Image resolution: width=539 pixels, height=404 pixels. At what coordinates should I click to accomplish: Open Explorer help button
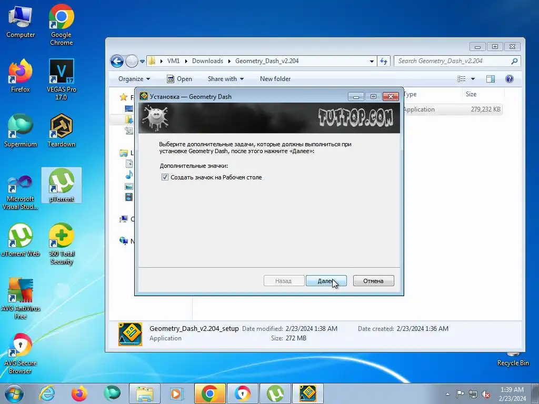(510, 79)
